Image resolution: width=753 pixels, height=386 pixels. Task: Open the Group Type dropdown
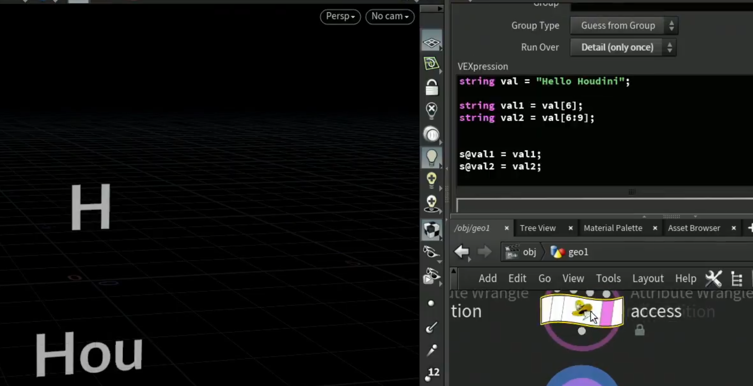click(624, 25)
